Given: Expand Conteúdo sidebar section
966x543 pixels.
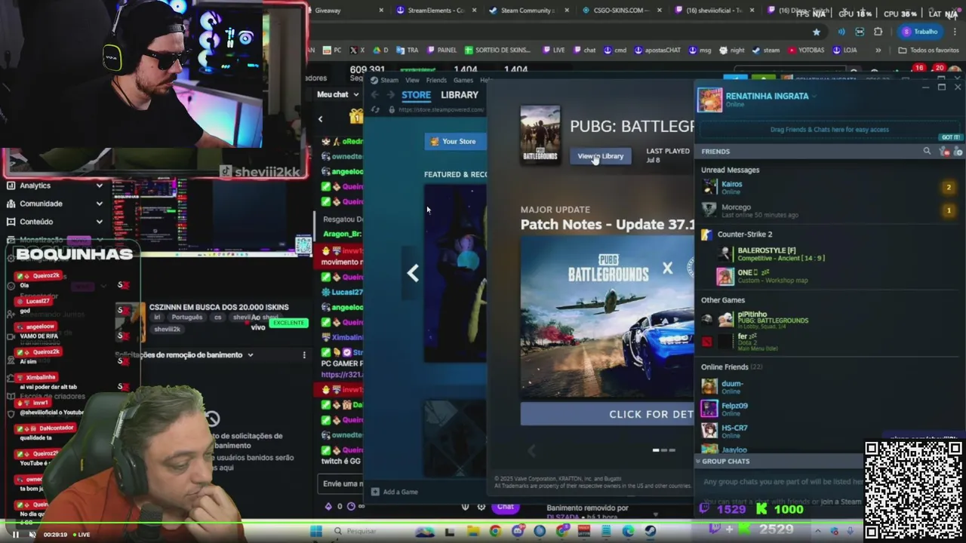Looking at the screenshot, I should (x=100, y=222).
